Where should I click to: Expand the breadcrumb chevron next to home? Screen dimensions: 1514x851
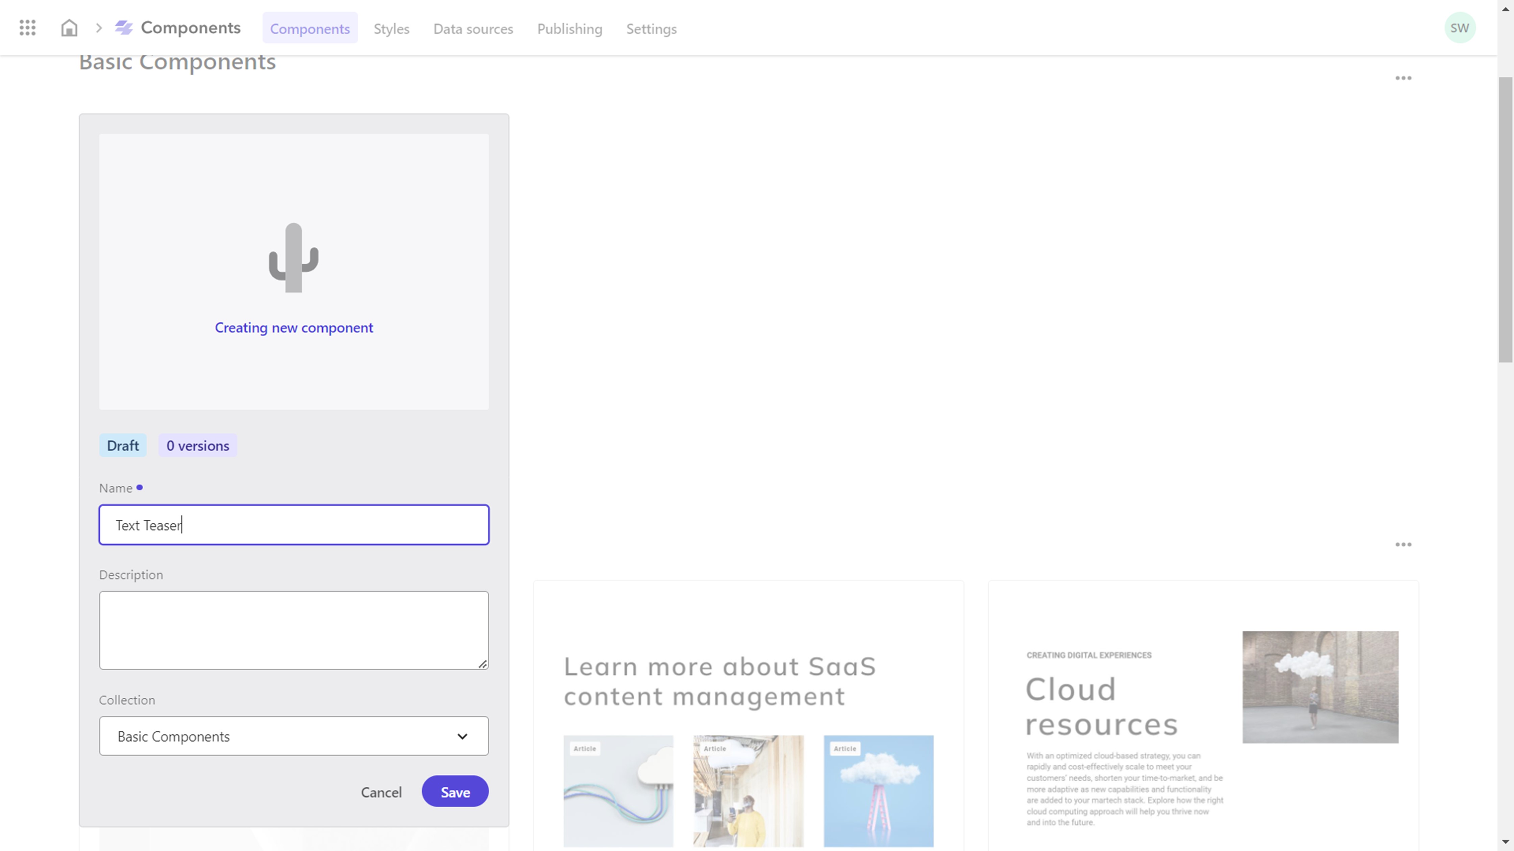click(99, 28)
